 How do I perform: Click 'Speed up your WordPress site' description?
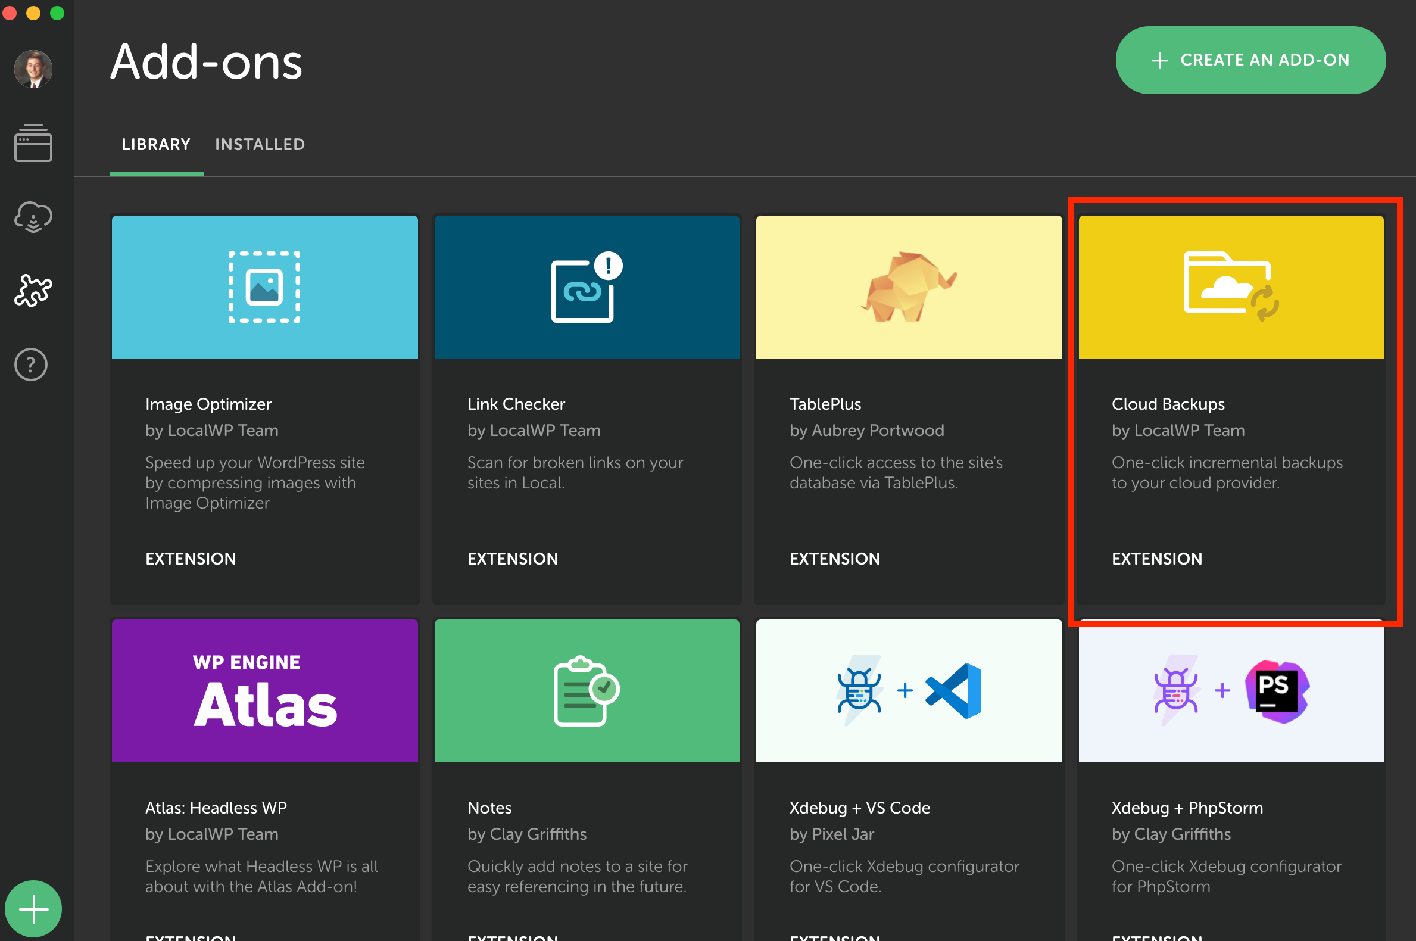[255, 483]
